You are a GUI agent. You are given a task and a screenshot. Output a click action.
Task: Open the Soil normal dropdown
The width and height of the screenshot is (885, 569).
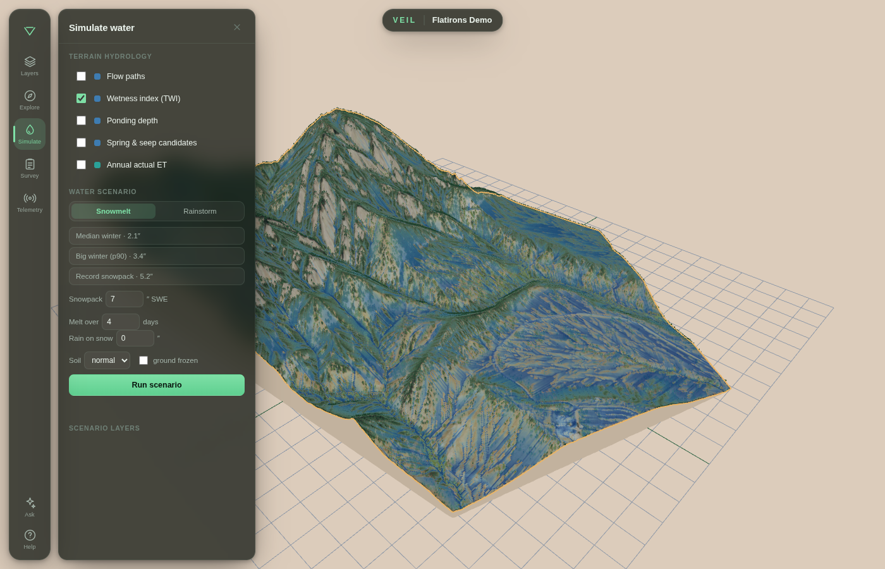click(107, 360)
